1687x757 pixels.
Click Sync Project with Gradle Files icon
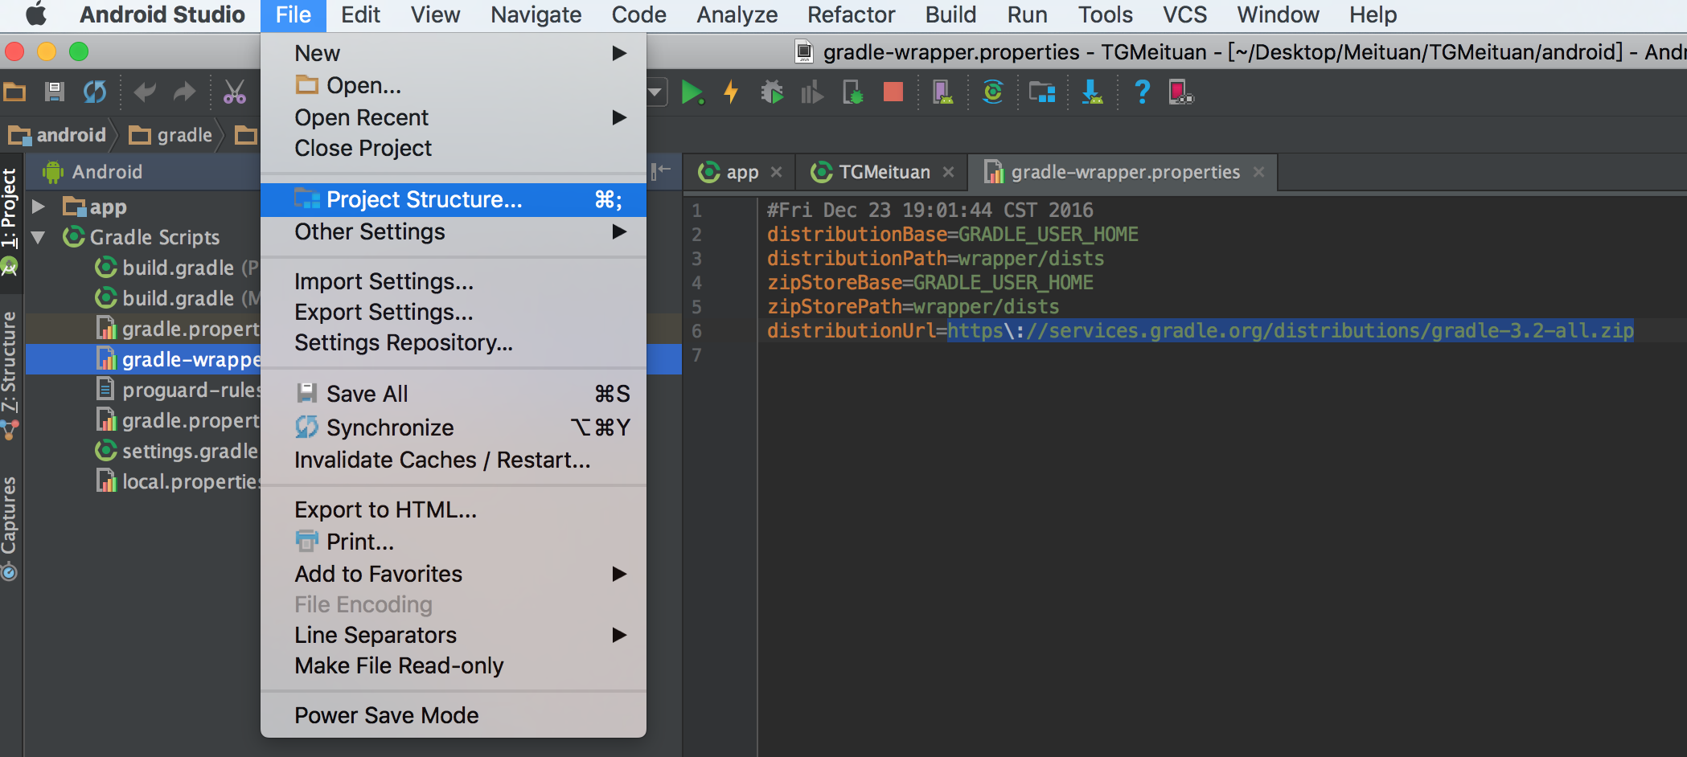[x=993, y=92]
